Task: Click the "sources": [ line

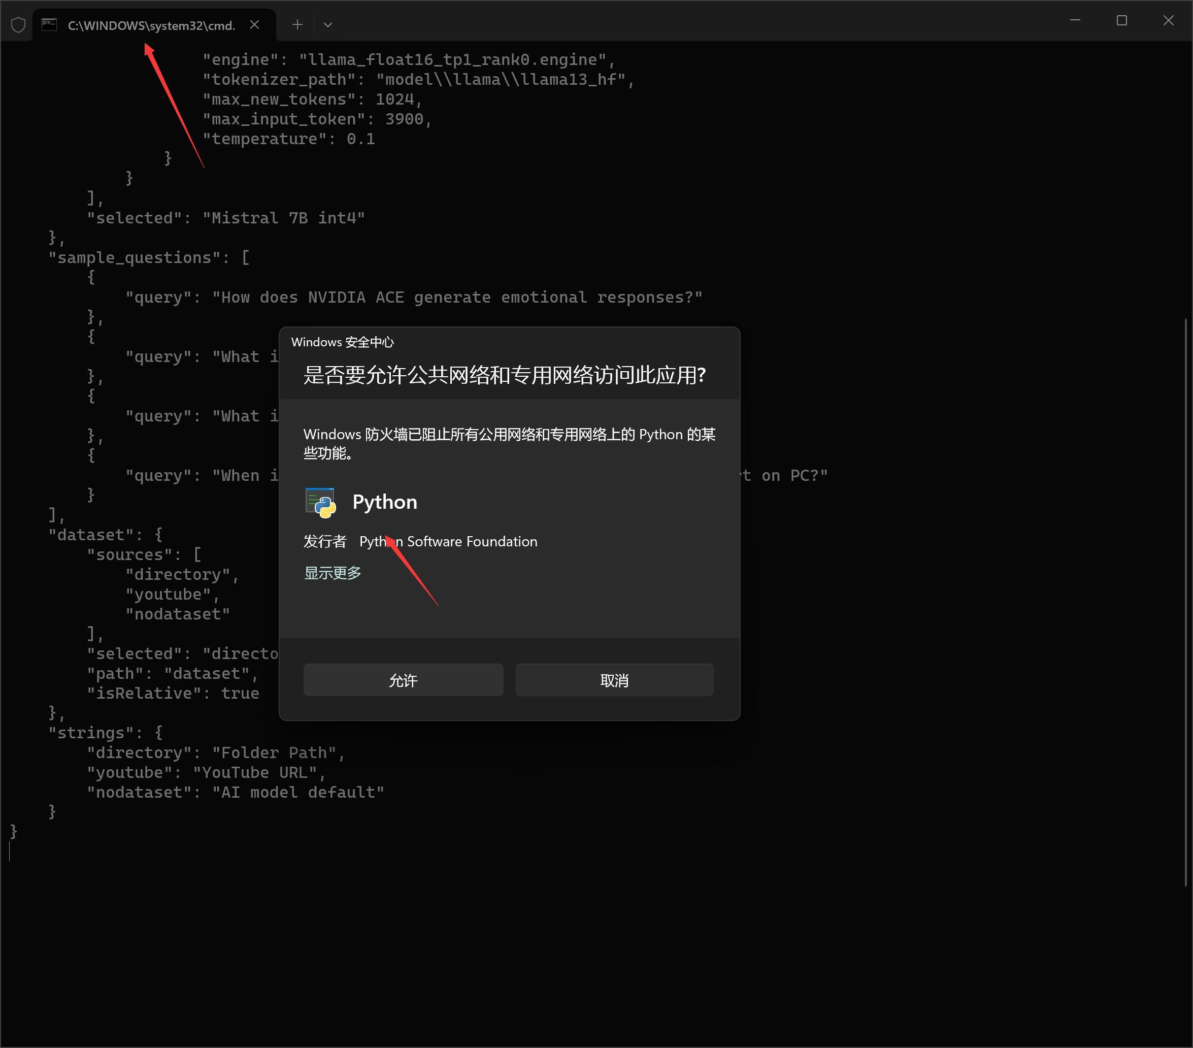Action: point(144,554)
